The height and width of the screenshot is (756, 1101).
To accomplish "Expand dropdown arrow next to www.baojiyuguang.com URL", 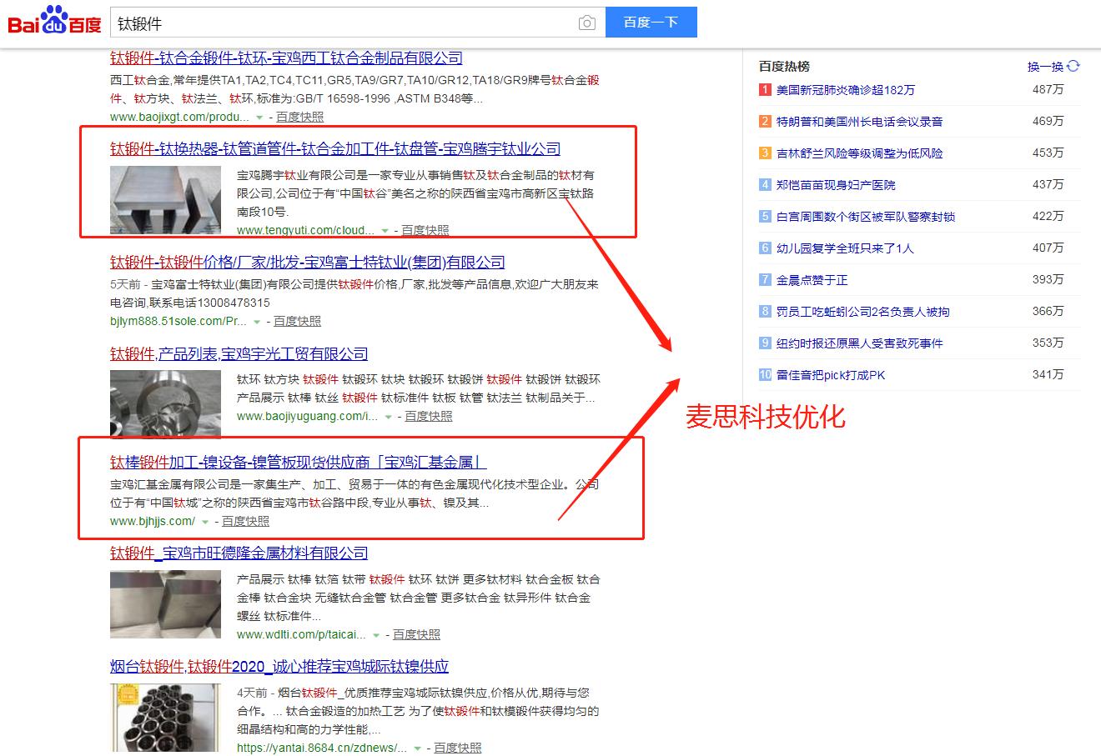I will [x=388, y=417].
